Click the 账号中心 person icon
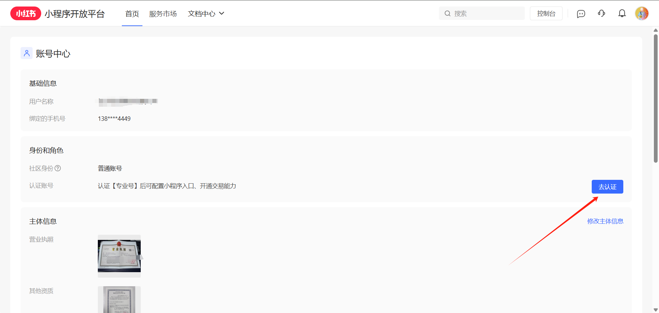The image size is (659, 313). pos(27,53)
